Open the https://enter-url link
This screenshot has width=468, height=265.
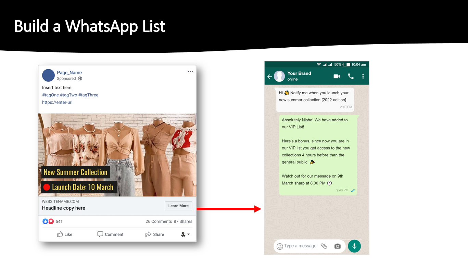click(x=57, y=102)
